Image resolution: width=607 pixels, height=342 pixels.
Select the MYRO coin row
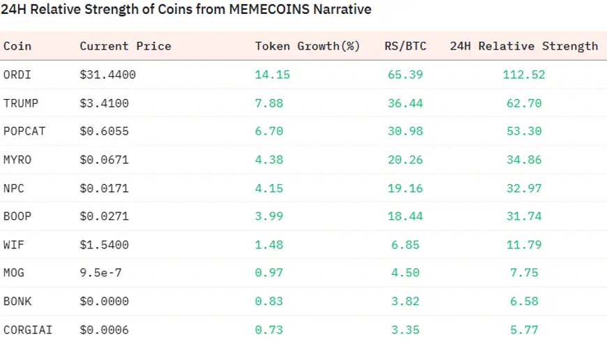tap(17, 160)
